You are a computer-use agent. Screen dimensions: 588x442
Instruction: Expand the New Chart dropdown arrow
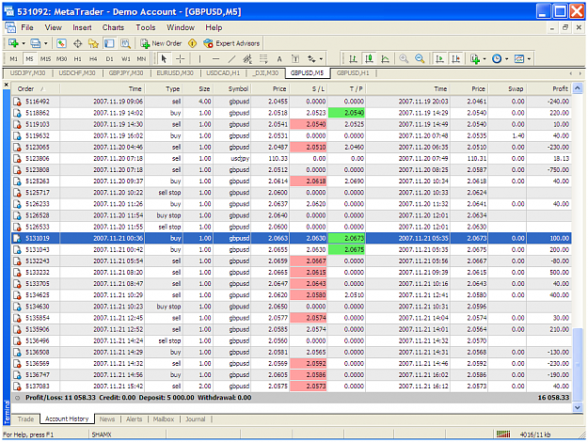(x=24, y=43)
